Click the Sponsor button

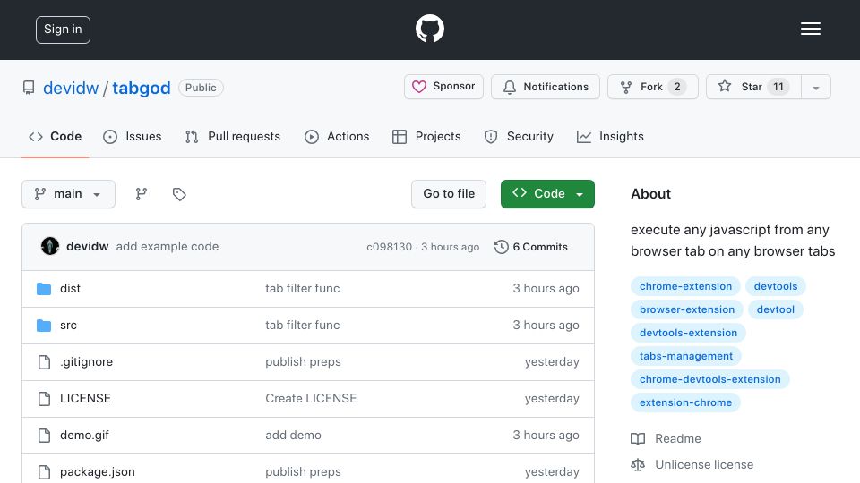pyautogui.click(x=443, y=87)
